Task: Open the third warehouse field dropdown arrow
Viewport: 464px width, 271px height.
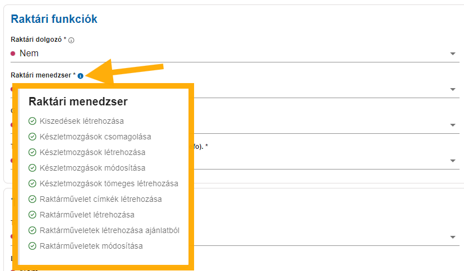Action: click(452, 125)
